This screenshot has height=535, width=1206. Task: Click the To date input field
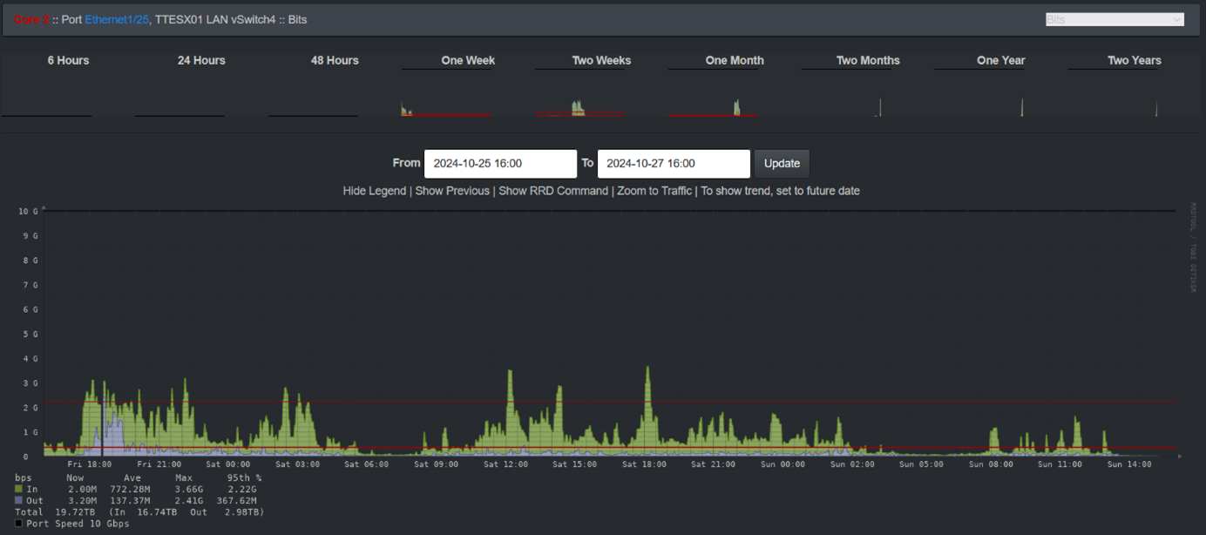click(673, 164)
